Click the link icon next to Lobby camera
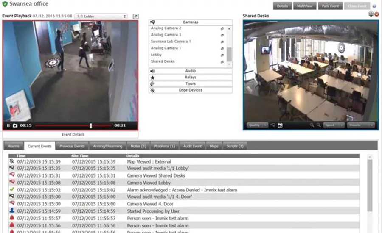 222,55
